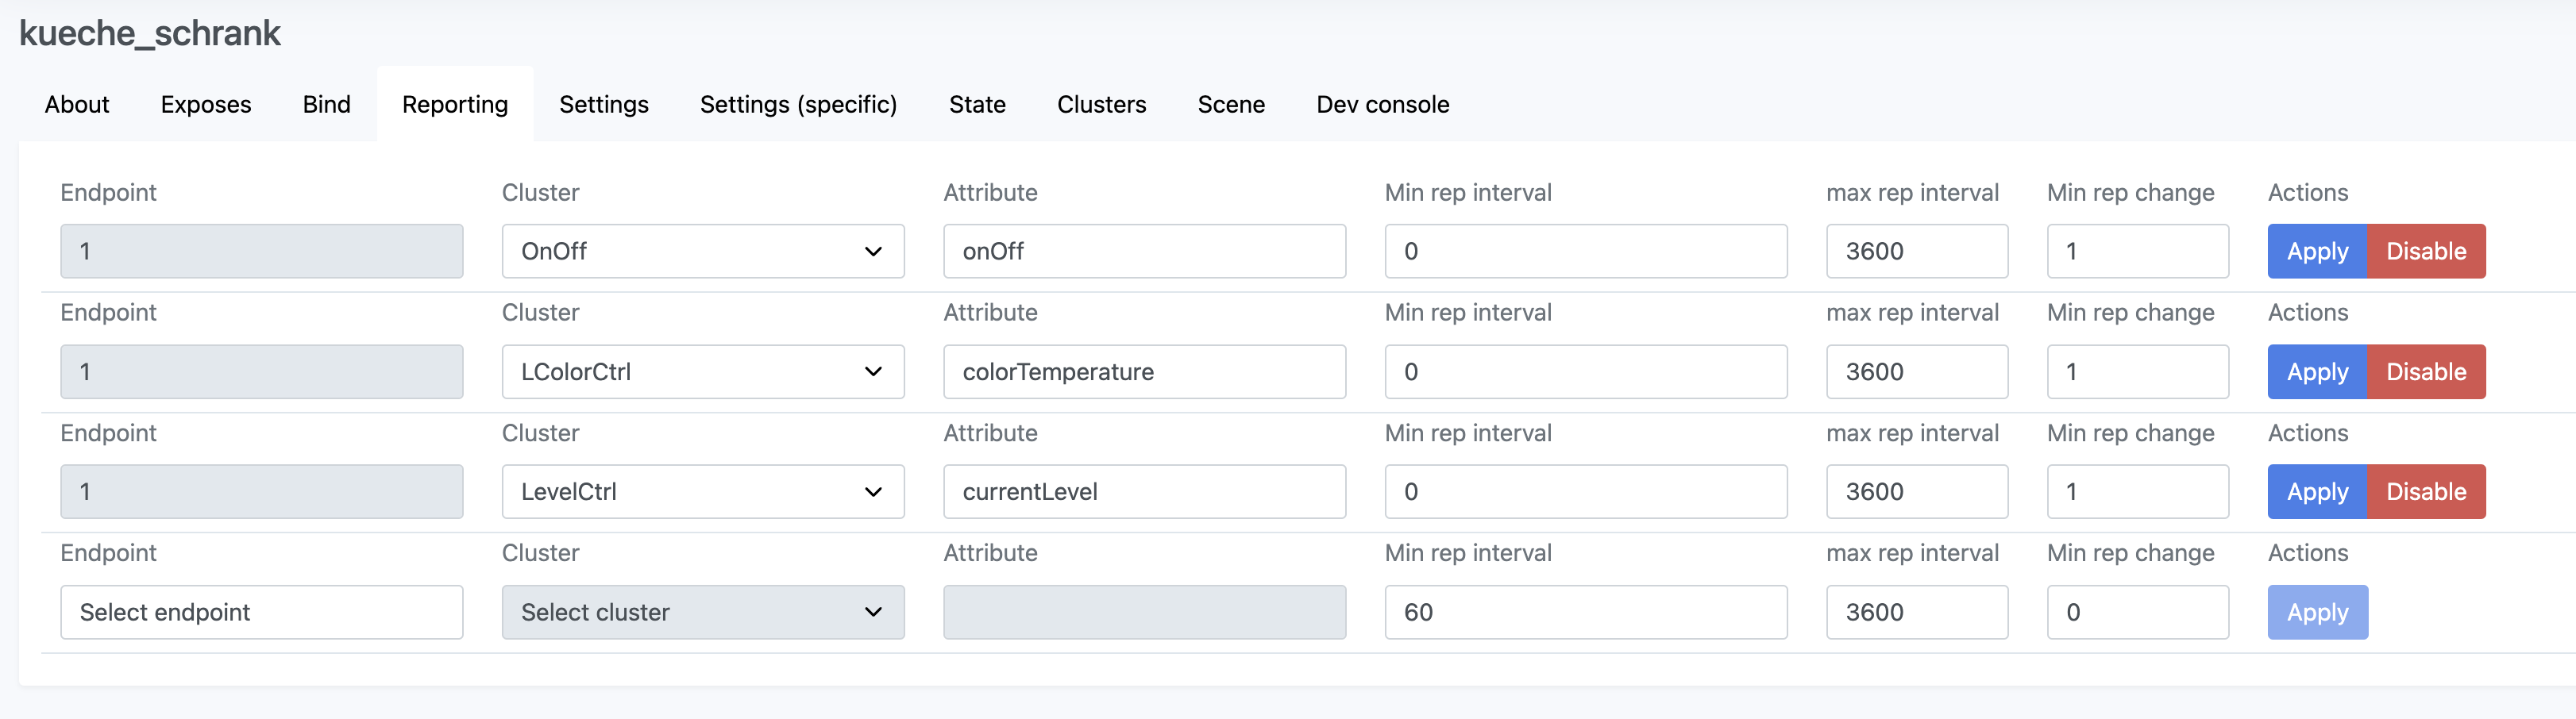Click the colorTemperature attribute field
Viewport: 2576px width, 719px height.
1144,372
